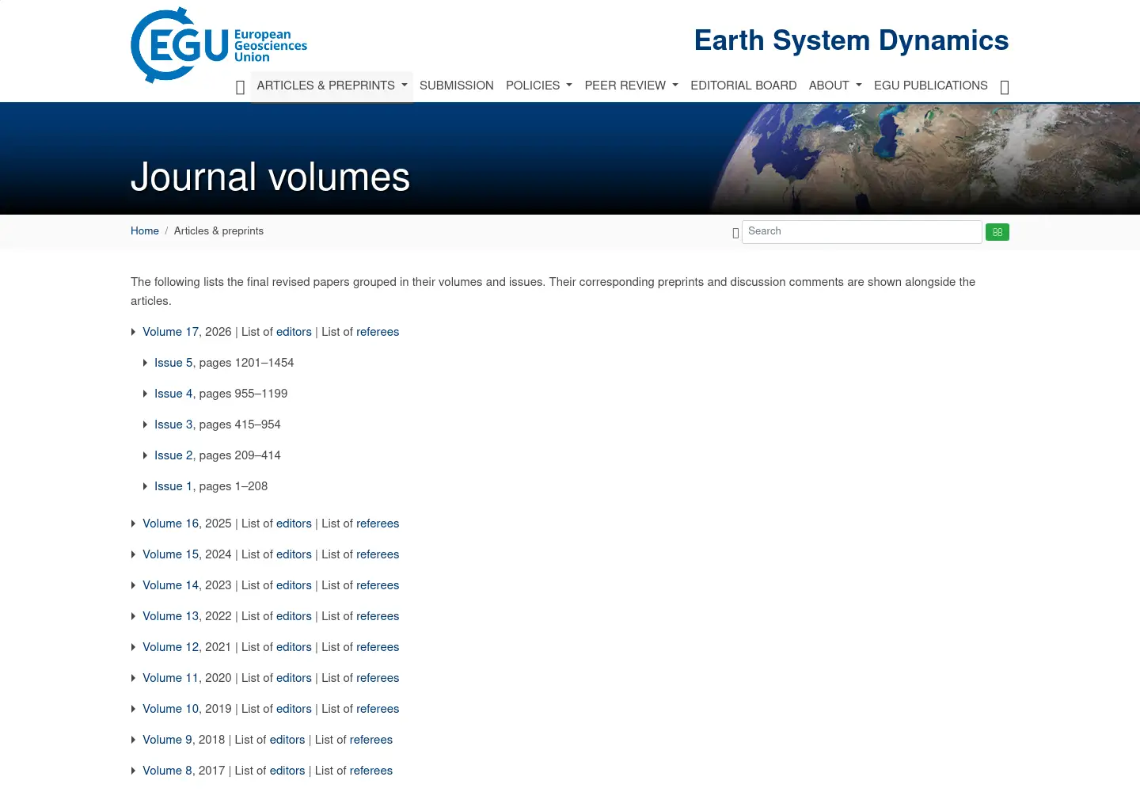Expand the Issue 3 triangle
Viewport: 1140px width, 792px height.
click(145, 425)
